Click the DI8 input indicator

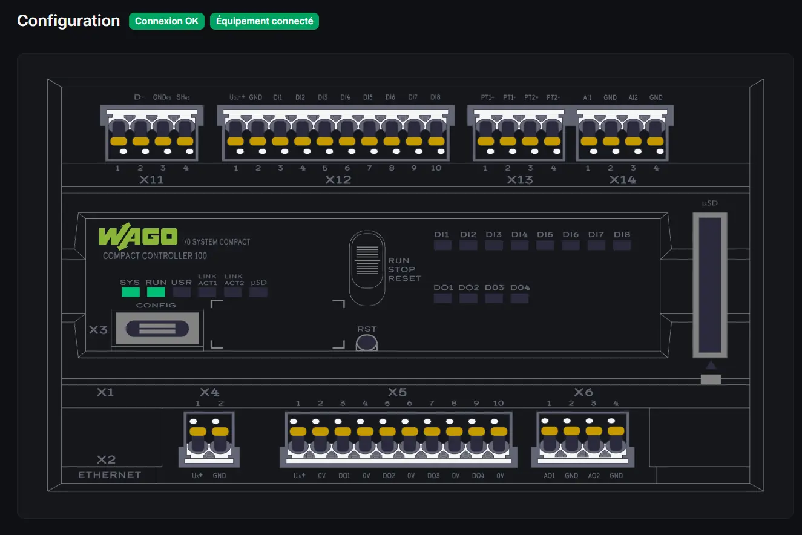point(622,245)
